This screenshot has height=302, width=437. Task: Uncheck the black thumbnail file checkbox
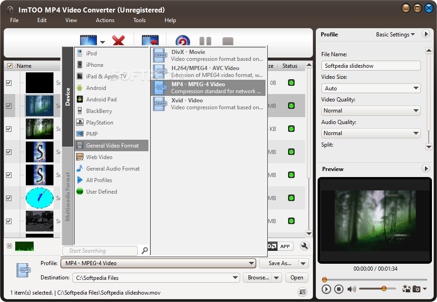coord(9,83)
